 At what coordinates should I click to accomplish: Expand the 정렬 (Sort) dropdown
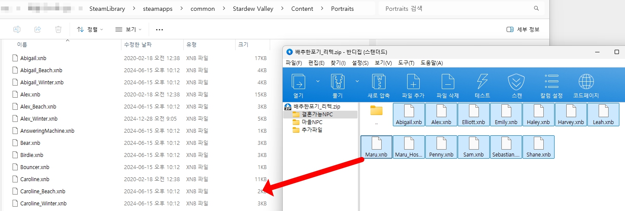[90, 29]
